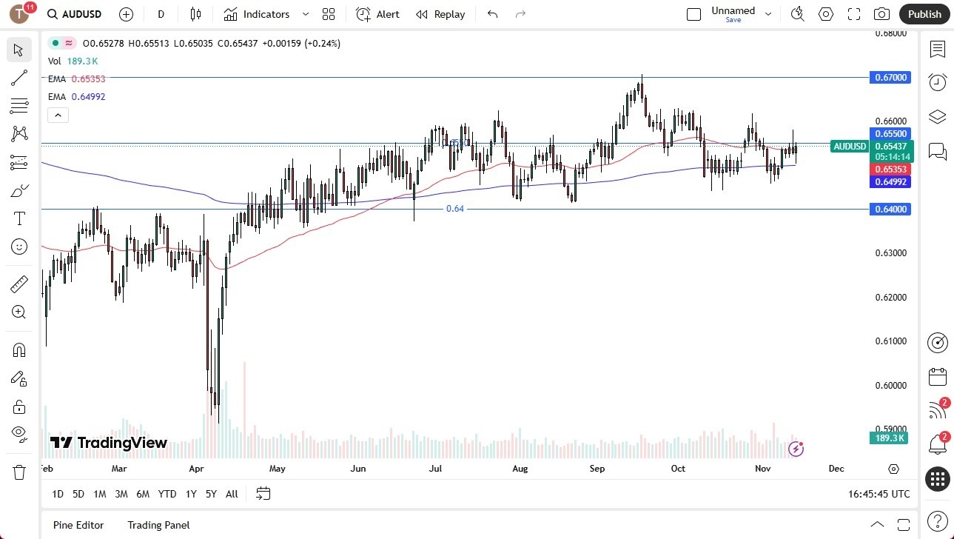Open the Pine Editor tab
This screenshot has height=539, width=954.
[78, 525]
